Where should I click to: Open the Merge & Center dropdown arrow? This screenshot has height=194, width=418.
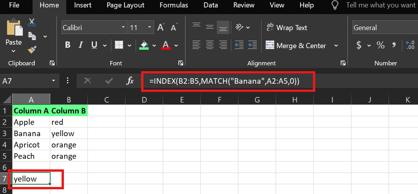336,46
